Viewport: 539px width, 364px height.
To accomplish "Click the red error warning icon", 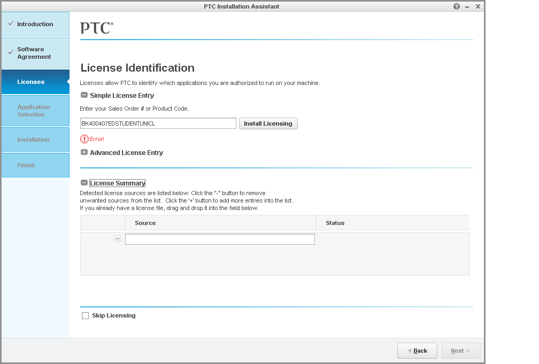I will [84, 139].
